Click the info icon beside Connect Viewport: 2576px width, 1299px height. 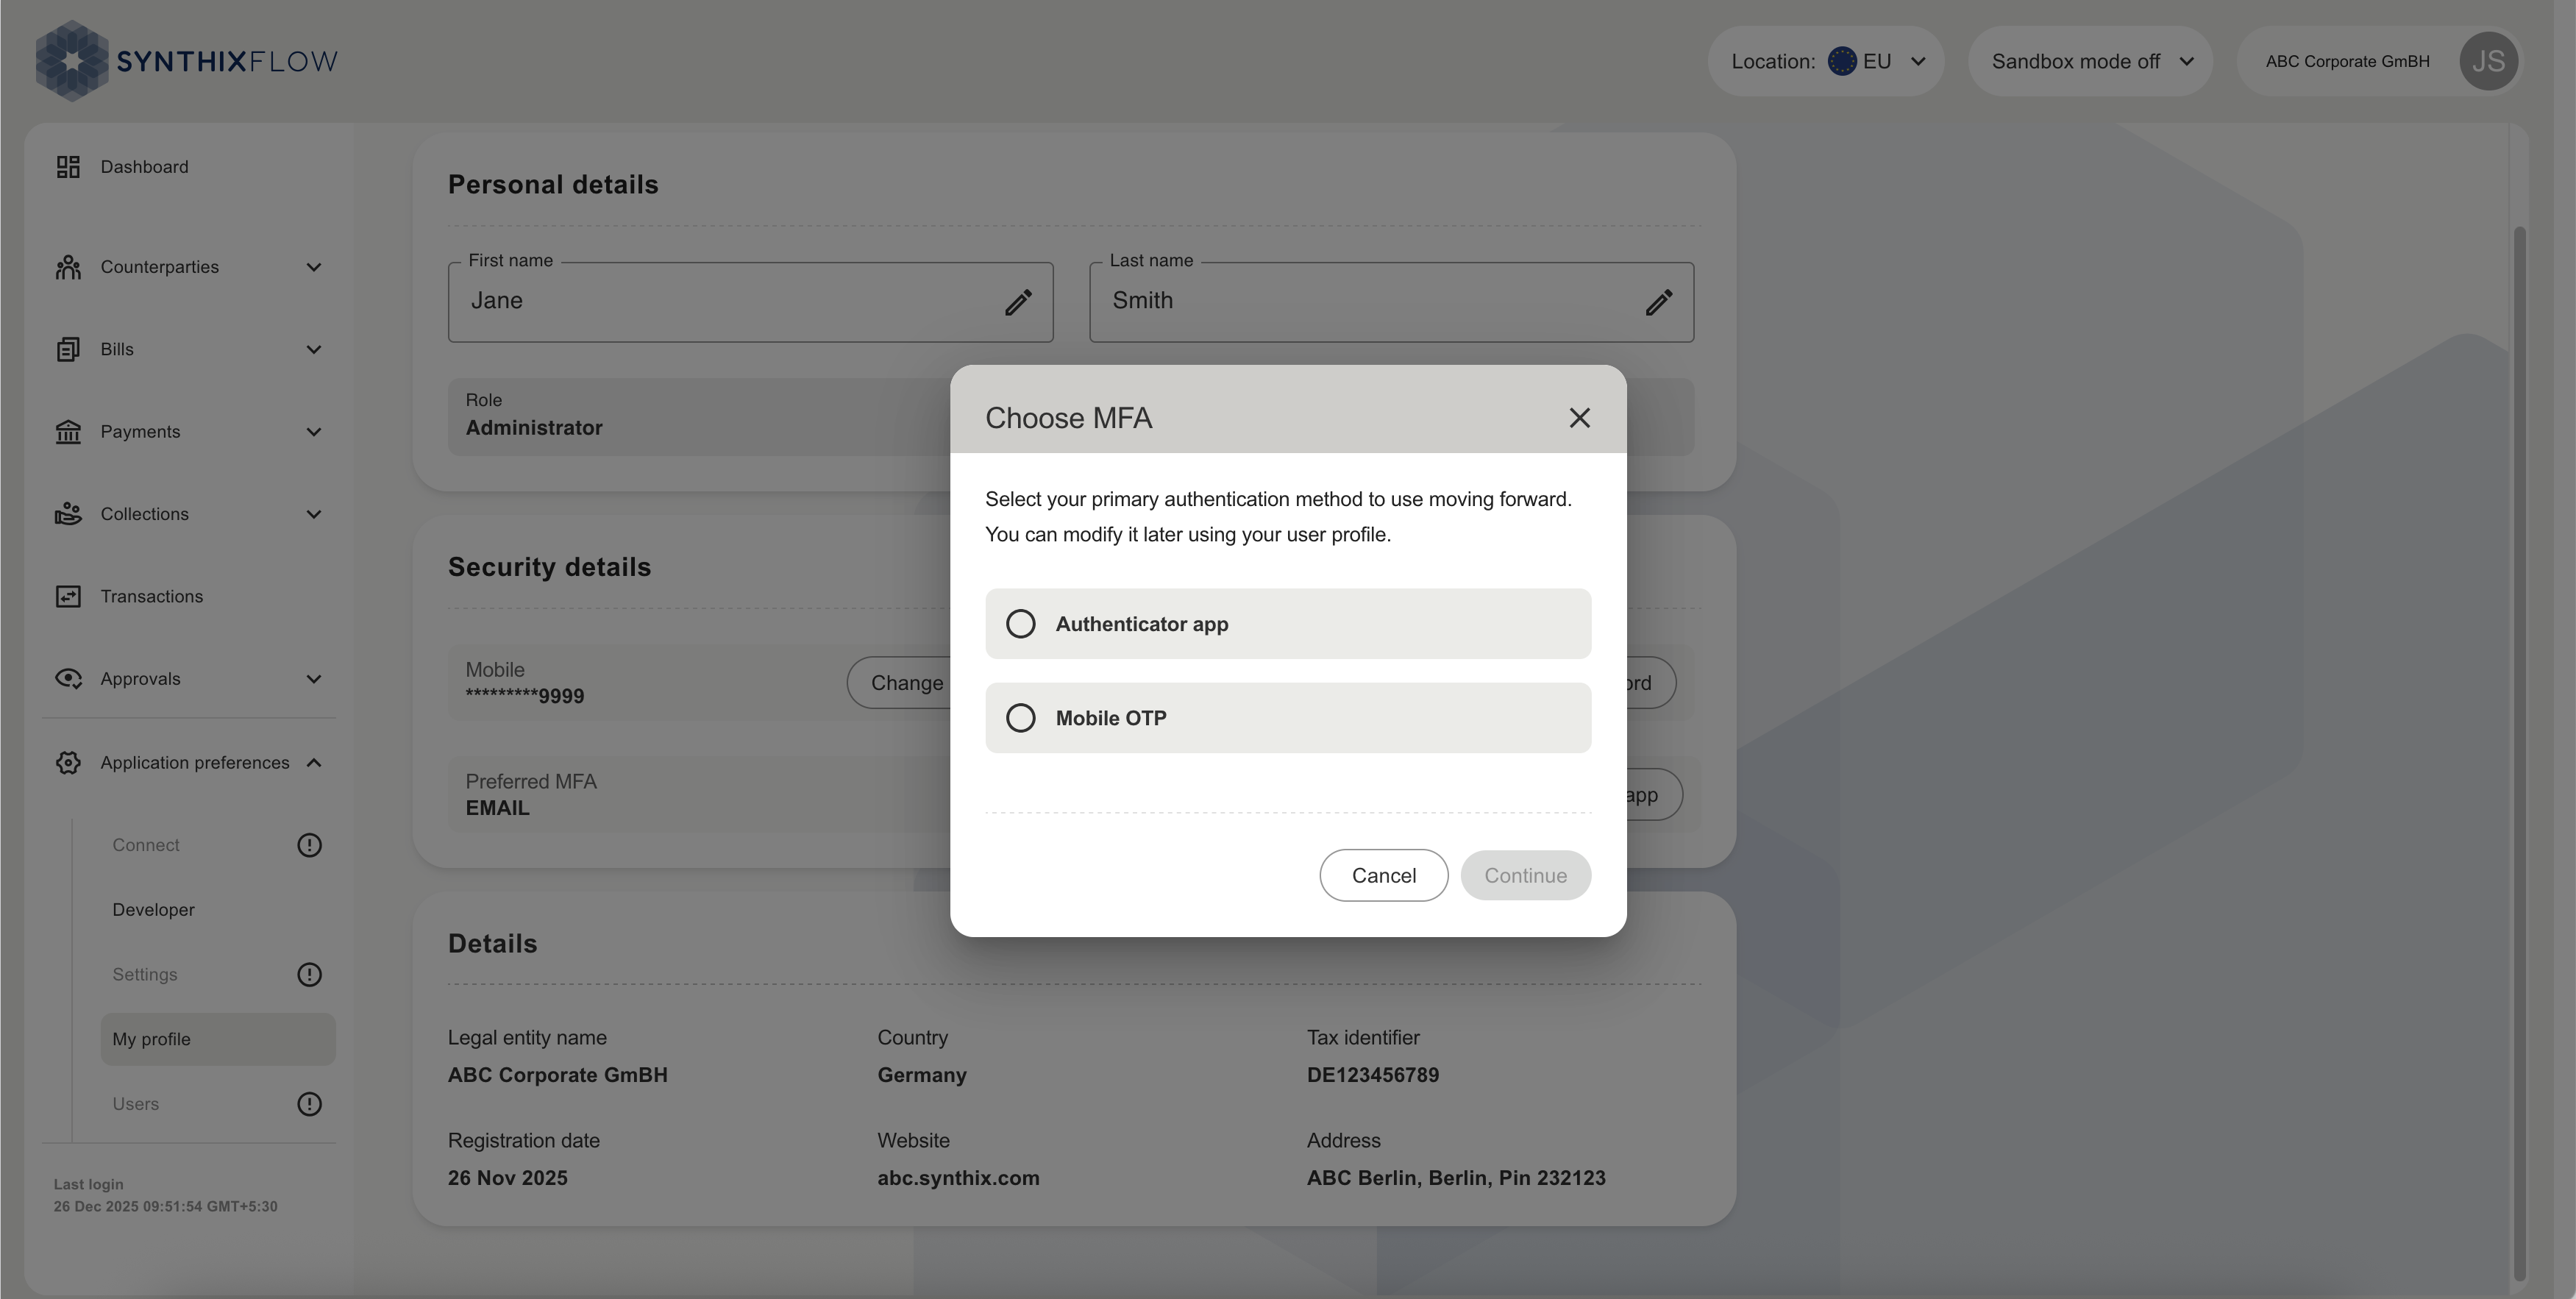(x=309, y=845)
